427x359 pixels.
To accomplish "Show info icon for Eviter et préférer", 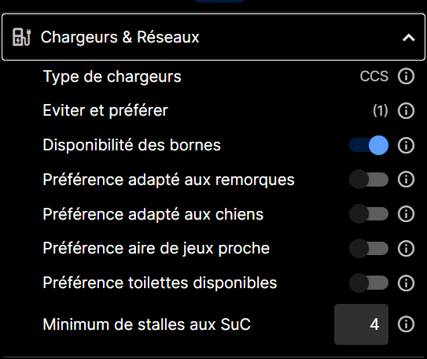I will tap(406, 111).
